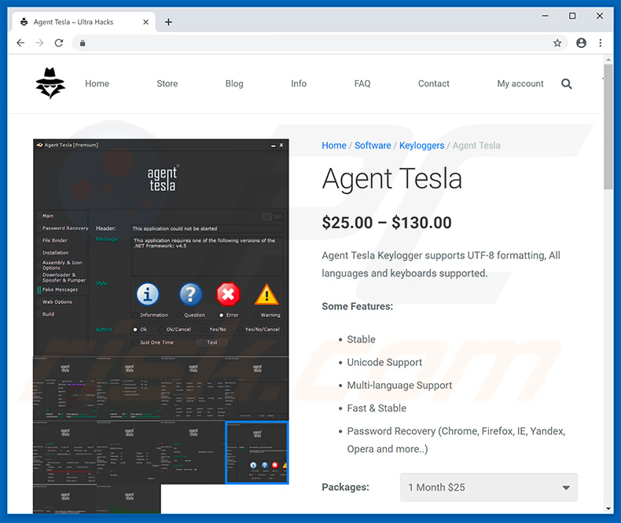The height and width of the screenshot is (523, 621).
Task: Open the Store menu item
Action: coord(167,84)
